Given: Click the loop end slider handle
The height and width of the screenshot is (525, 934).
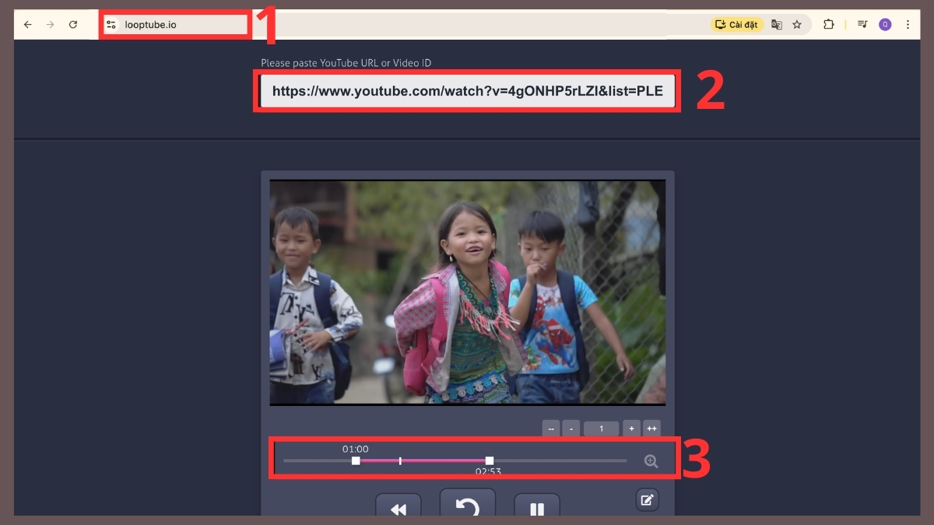Looking at the screenshot, I should [490, 461].
